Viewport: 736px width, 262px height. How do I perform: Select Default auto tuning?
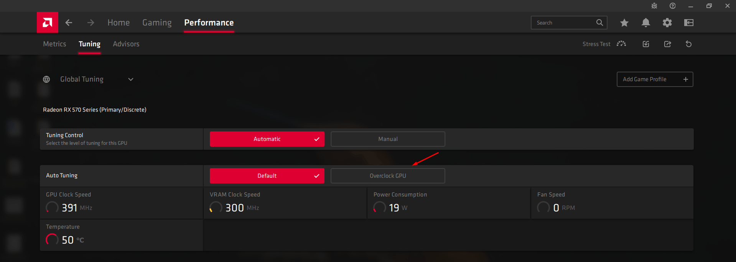pos(267,176)
